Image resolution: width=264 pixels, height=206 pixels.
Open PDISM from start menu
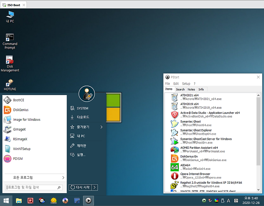34,158
